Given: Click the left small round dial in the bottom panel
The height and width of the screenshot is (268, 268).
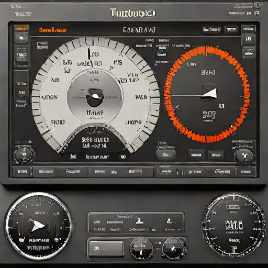Looking at the screenshot, I should coord(141,248).
